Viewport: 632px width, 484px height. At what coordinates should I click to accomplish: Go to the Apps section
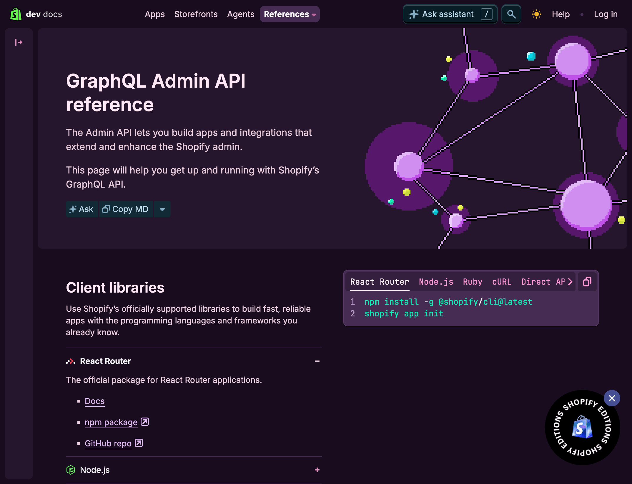[x=155, y=14]
